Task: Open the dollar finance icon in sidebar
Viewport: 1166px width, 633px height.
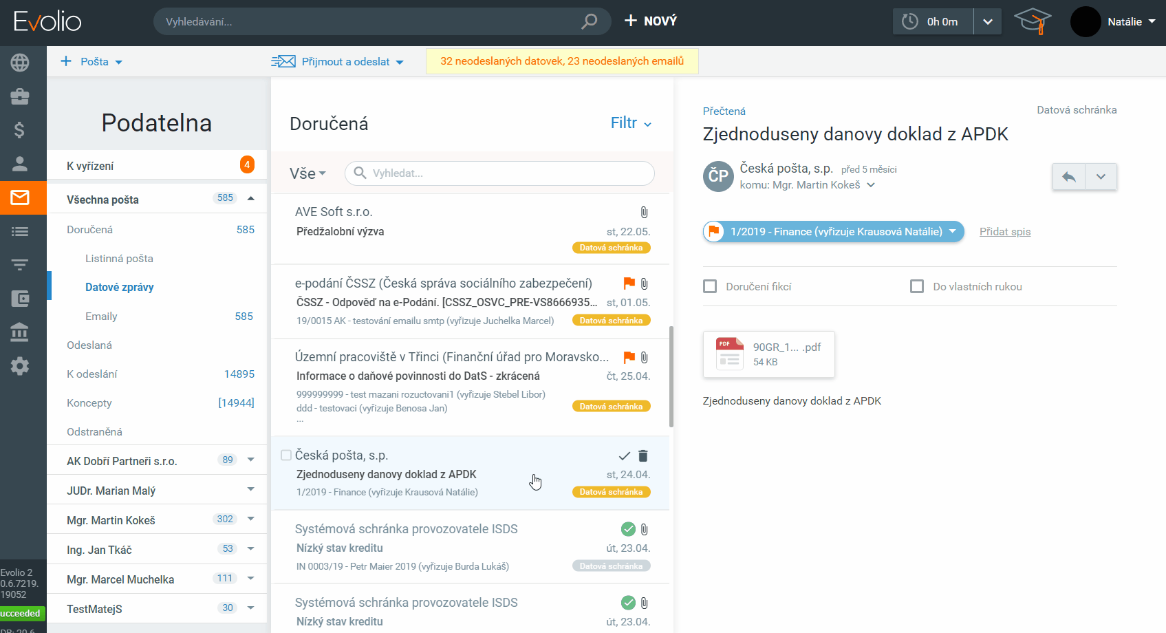Action: click(20, 130)
